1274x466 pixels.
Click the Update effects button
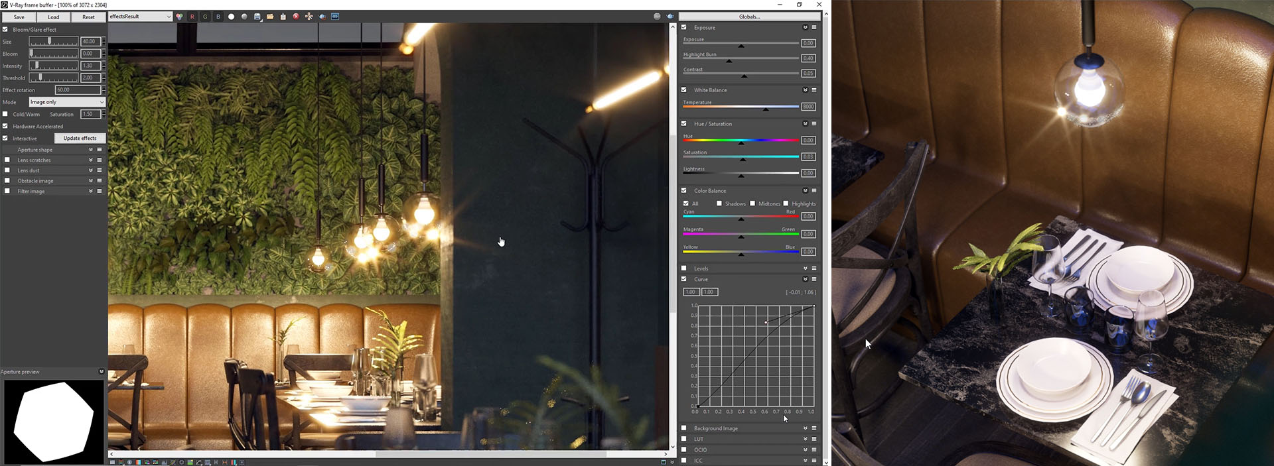[x=80, y=139]
